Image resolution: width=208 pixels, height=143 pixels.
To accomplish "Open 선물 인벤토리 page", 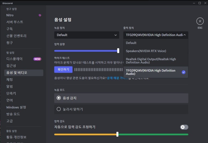I will pyautogui.click(x=24, y=36).
